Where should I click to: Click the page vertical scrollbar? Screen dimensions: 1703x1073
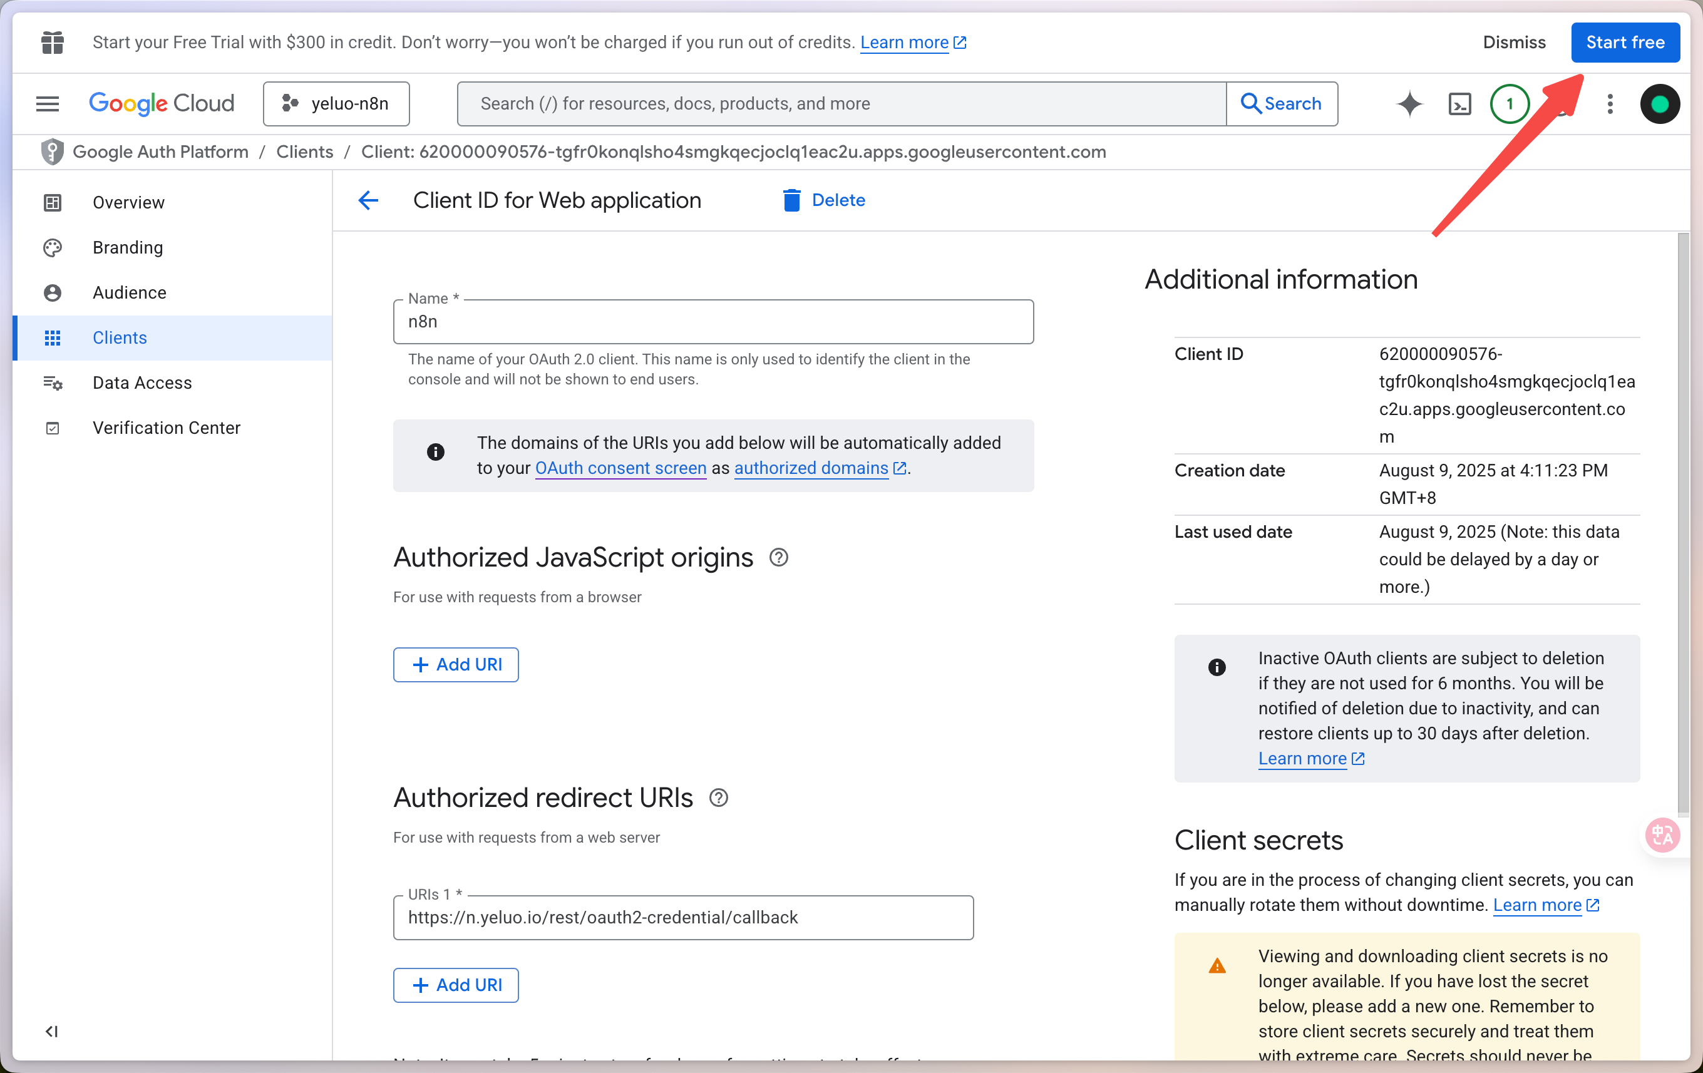1682,523
